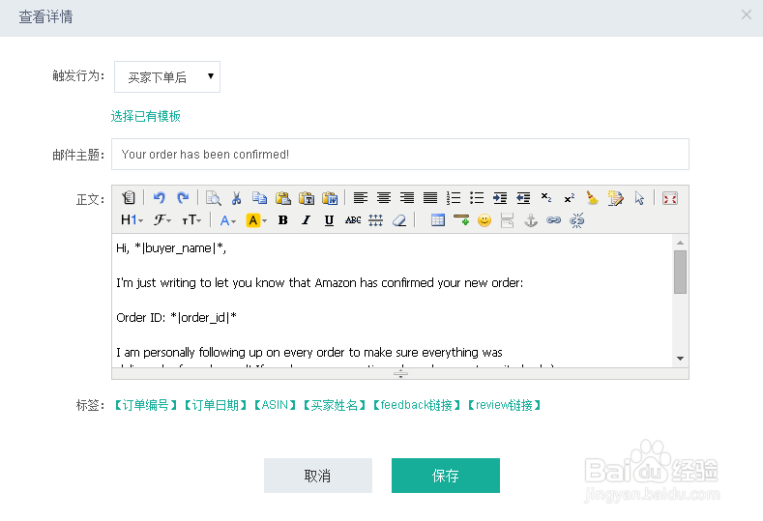The image size is (763, 521).
Task: Paste clipboard content
Action: point(282,197)
